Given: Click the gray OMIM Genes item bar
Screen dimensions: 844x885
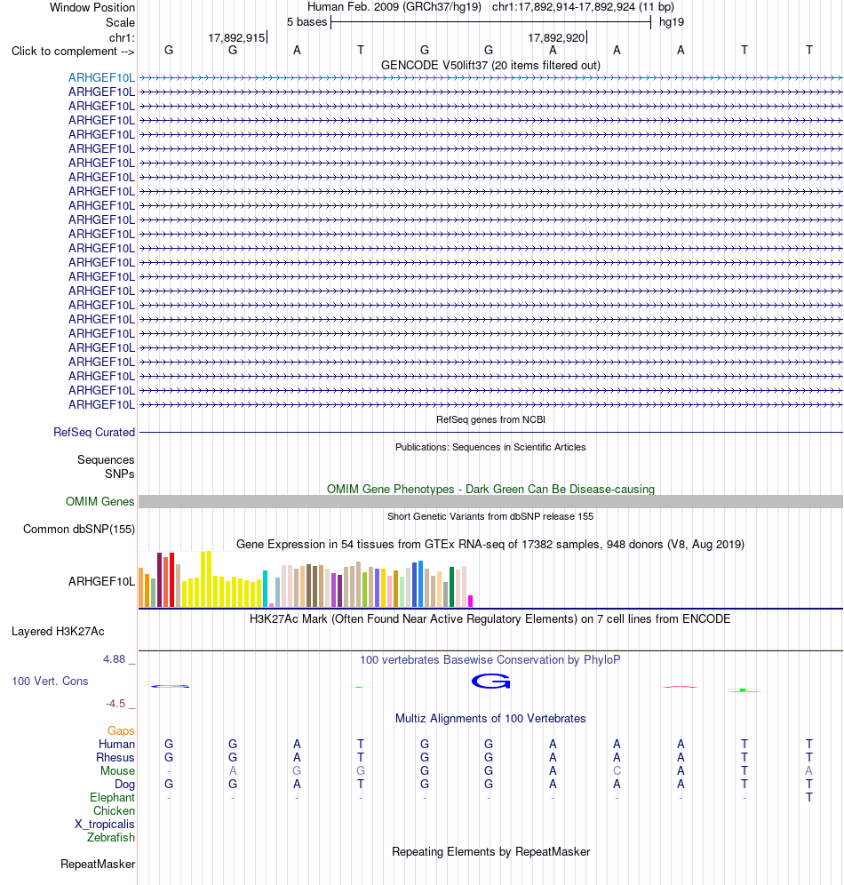Looking at the screenshot, I should (x=490, y=502).
